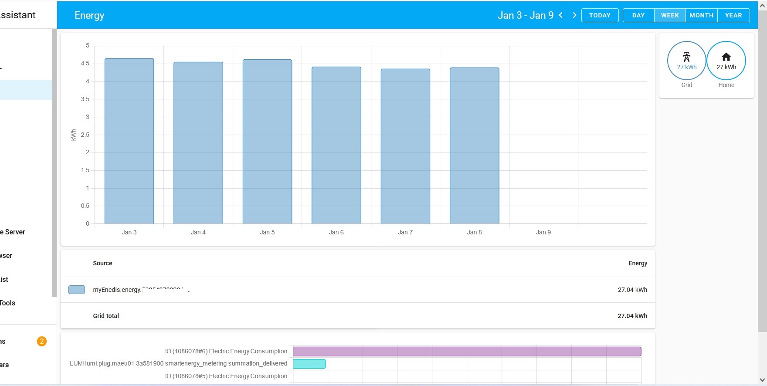Screen dimensions: 767x386
Task: Switch period to YEAR view
Action: point(733,15)
